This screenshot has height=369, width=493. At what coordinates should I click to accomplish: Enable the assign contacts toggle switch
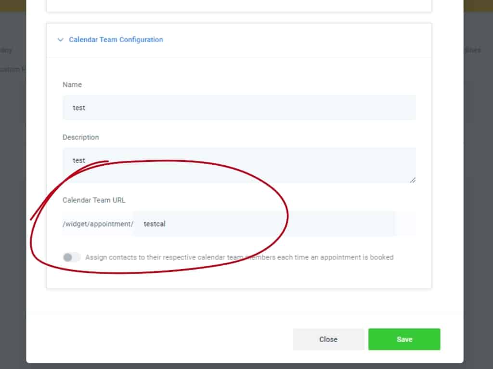(71, 258)
